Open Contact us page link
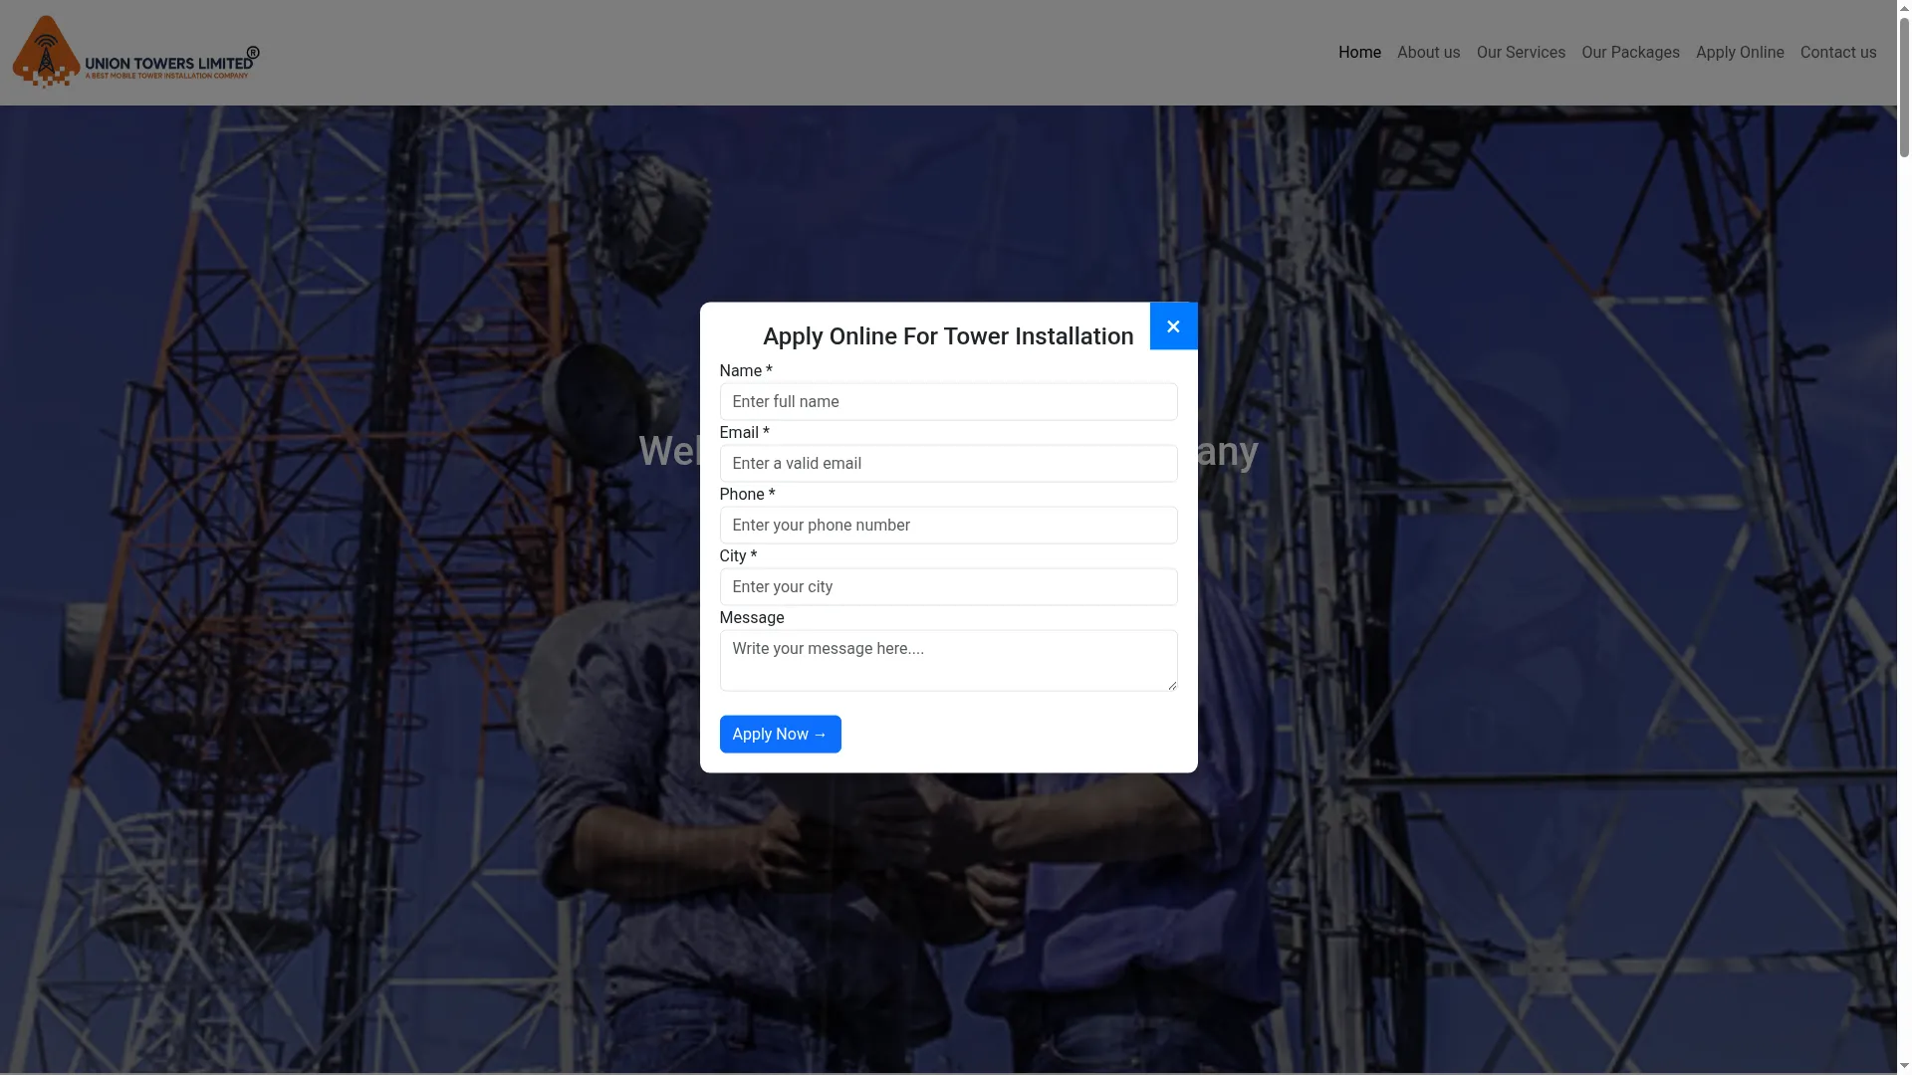 [x=1838, y=53]
